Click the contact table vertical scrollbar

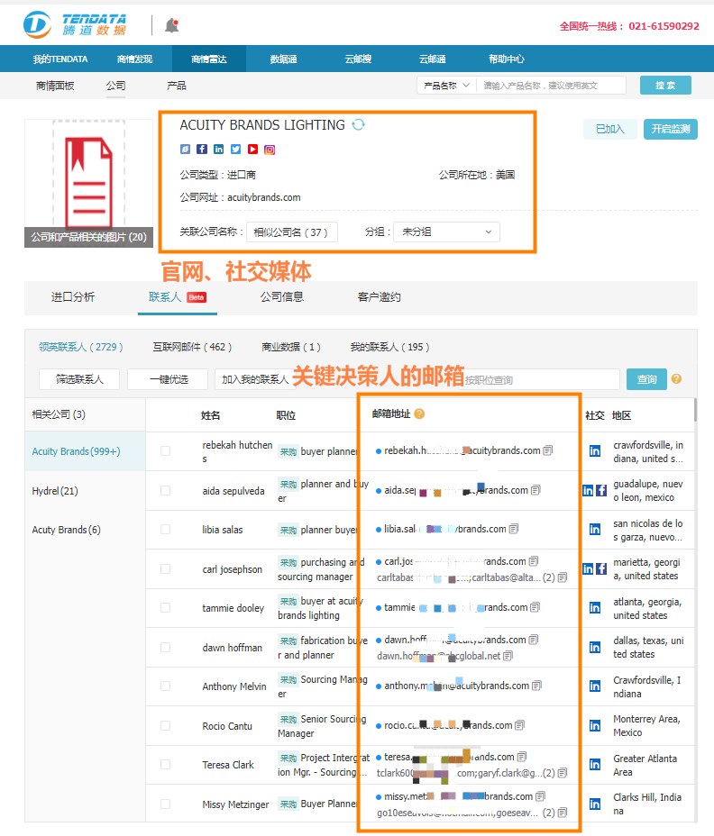click(x=695, y=410)
